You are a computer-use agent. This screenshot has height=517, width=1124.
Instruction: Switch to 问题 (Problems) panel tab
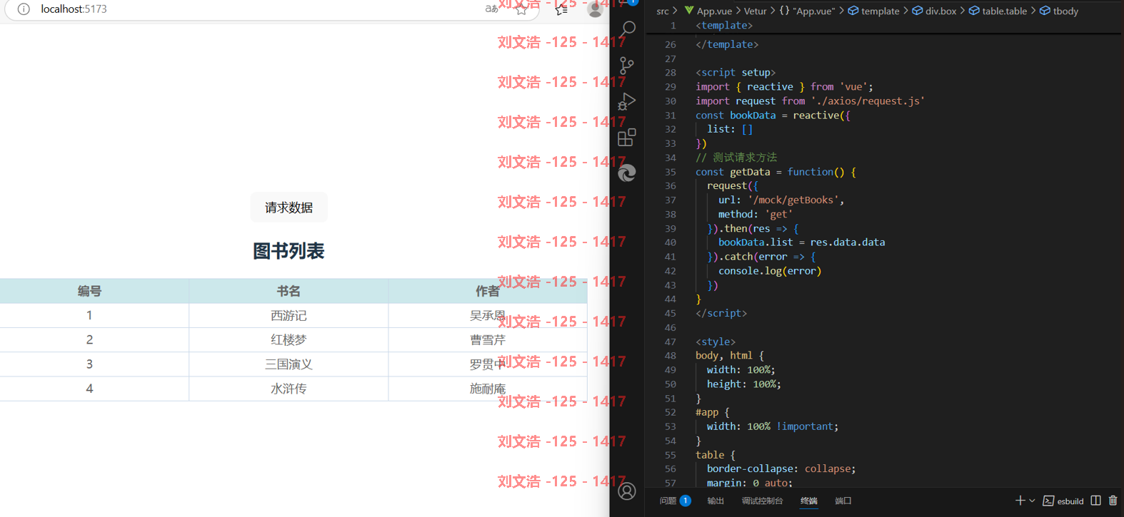[675, 501]
